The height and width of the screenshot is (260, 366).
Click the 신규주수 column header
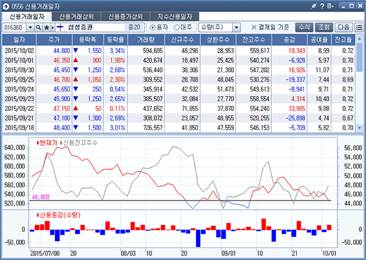tap(182, 40)
